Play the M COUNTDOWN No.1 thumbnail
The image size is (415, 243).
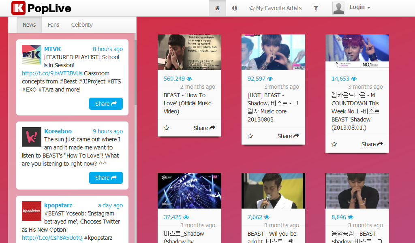[x=357, y=52]
